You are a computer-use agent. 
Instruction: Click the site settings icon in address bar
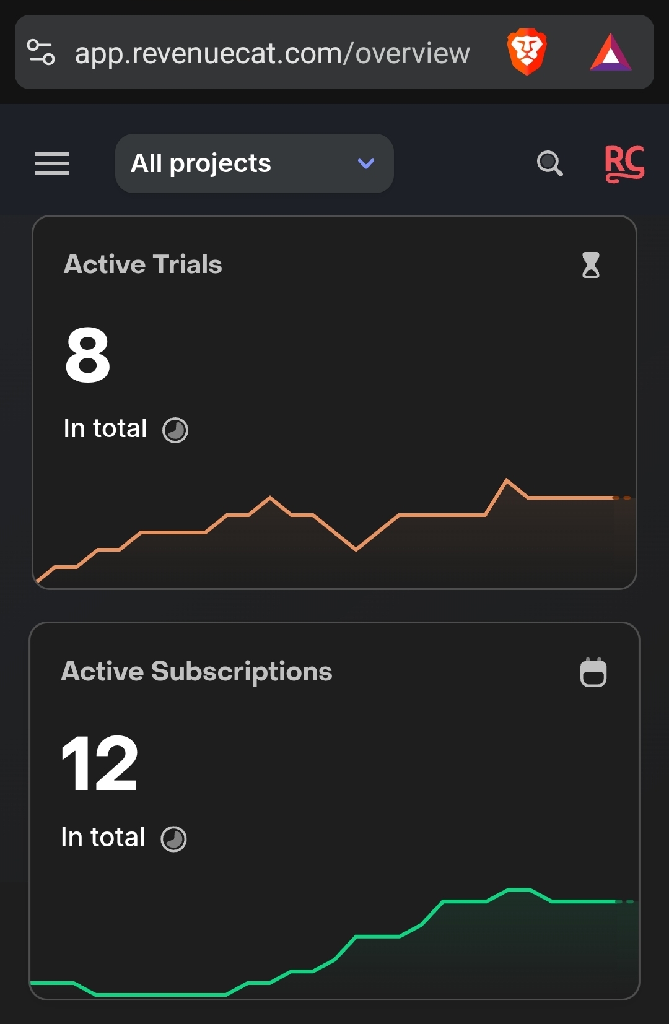(x=42, y=52)
